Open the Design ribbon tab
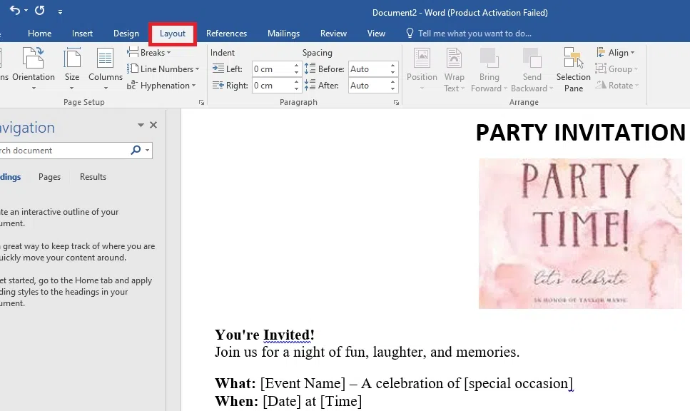This screenshot has width=690, height=411. pyautogui.click(x=126, y=33)
